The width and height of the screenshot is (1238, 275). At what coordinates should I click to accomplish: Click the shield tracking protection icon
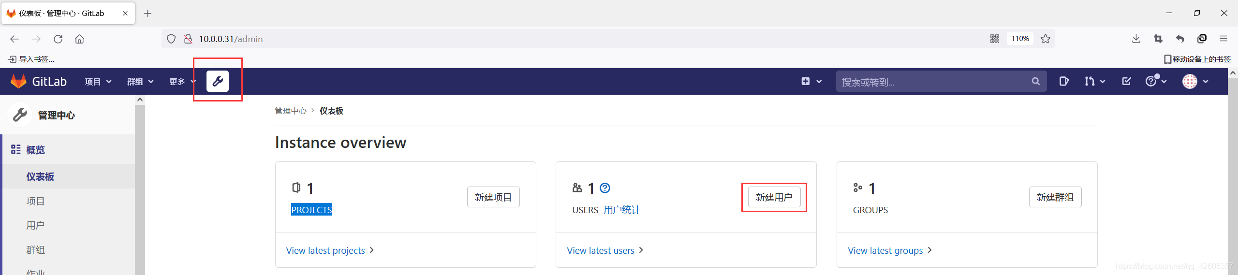[x=171, y=39]
